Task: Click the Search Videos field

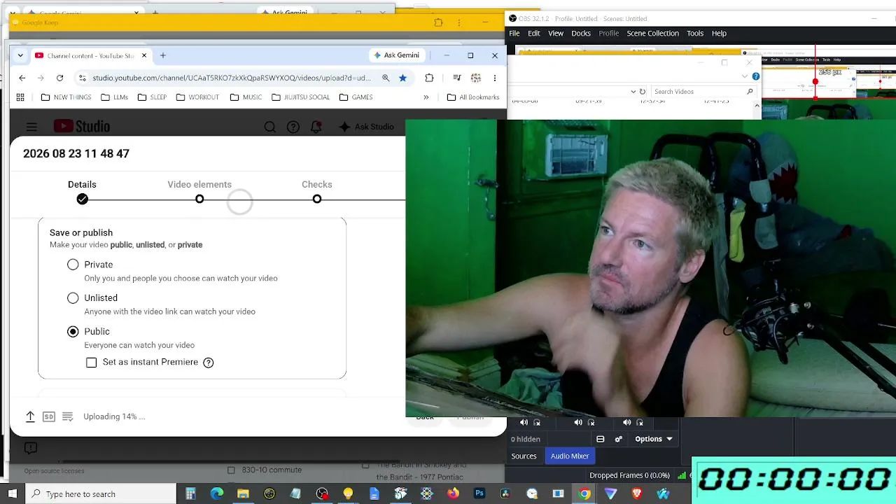Action: tap(703, 91)
